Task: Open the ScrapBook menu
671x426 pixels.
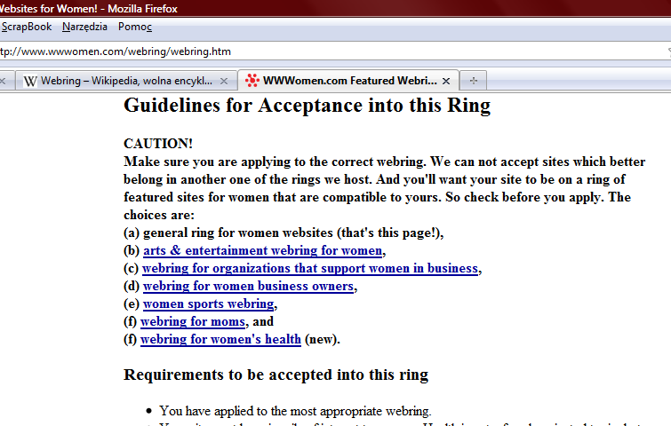Action: coord(27,27)
